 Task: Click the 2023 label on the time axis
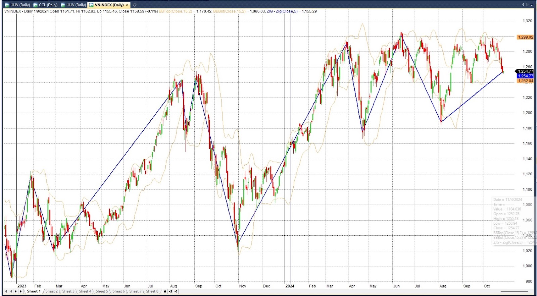click(21, 286)
